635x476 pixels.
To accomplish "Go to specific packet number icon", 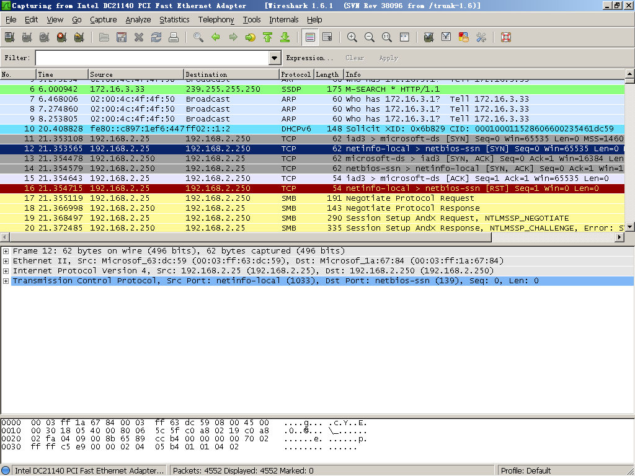I will pyautogui.click(x=251, y=37).
